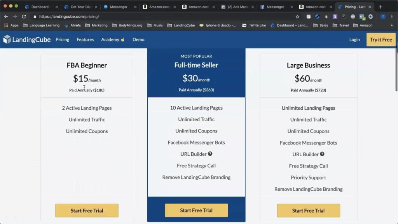The width and height of the screenshot is (398, 224).
Task: Bookmark this page with the star
Action: click(x=297, y=17)
